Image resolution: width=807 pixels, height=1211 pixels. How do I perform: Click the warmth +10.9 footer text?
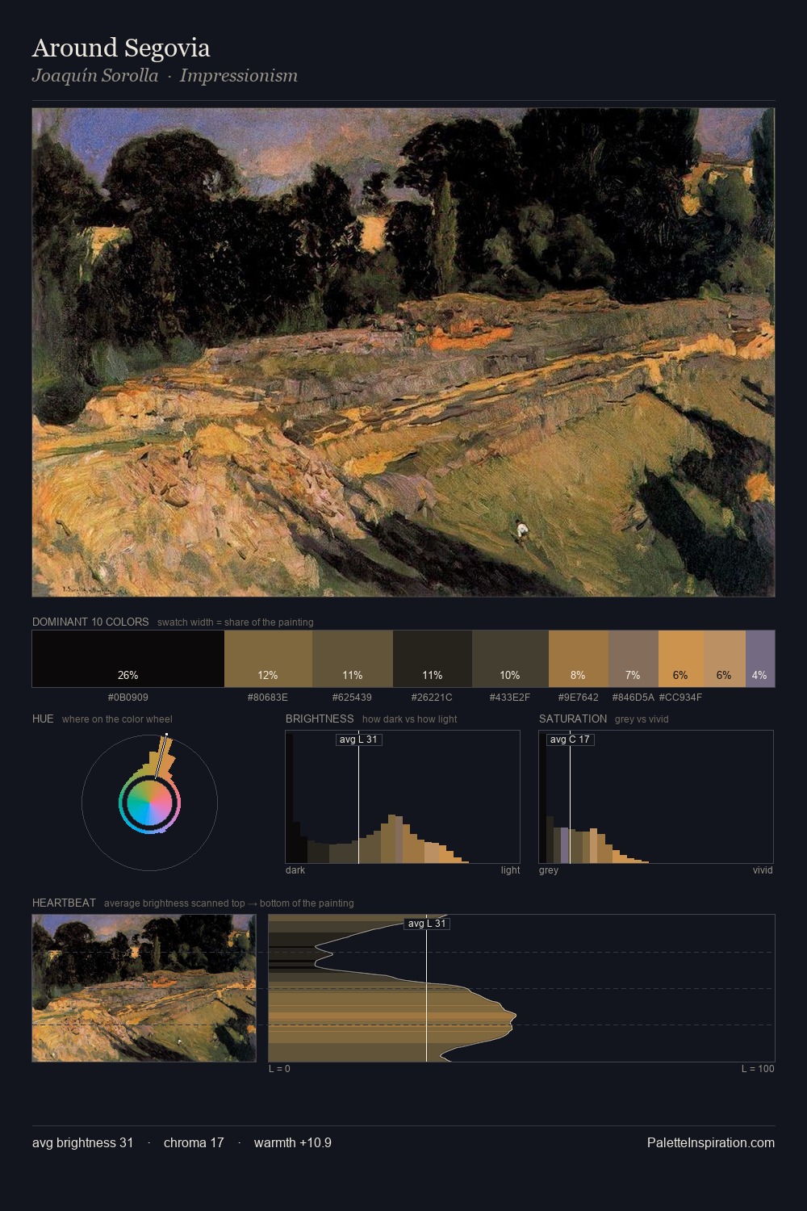pos(293,1143)
